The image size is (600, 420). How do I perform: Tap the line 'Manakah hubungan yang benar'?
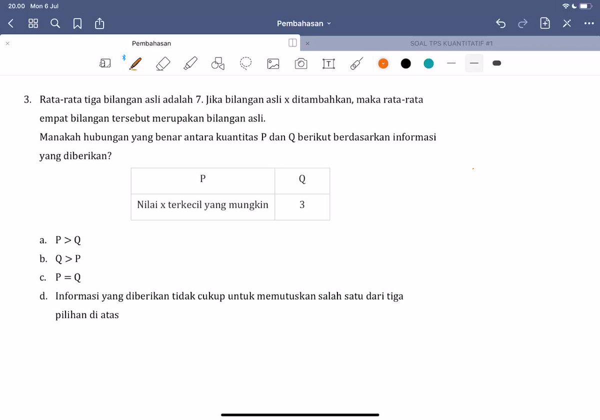tap(237, 137)
